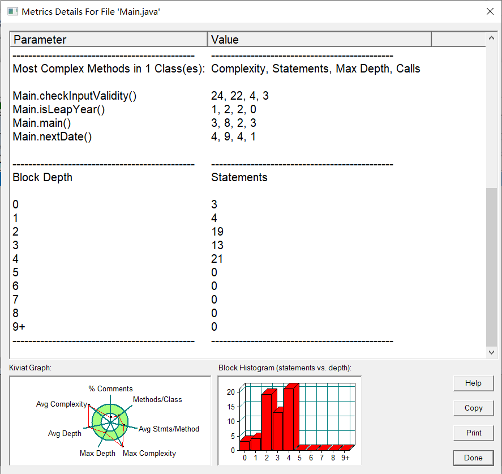The image size is (502, 474).
Task: Click the value '1, 2, 2, 0'
Action: pyautogui.click(x=234, y=109)
